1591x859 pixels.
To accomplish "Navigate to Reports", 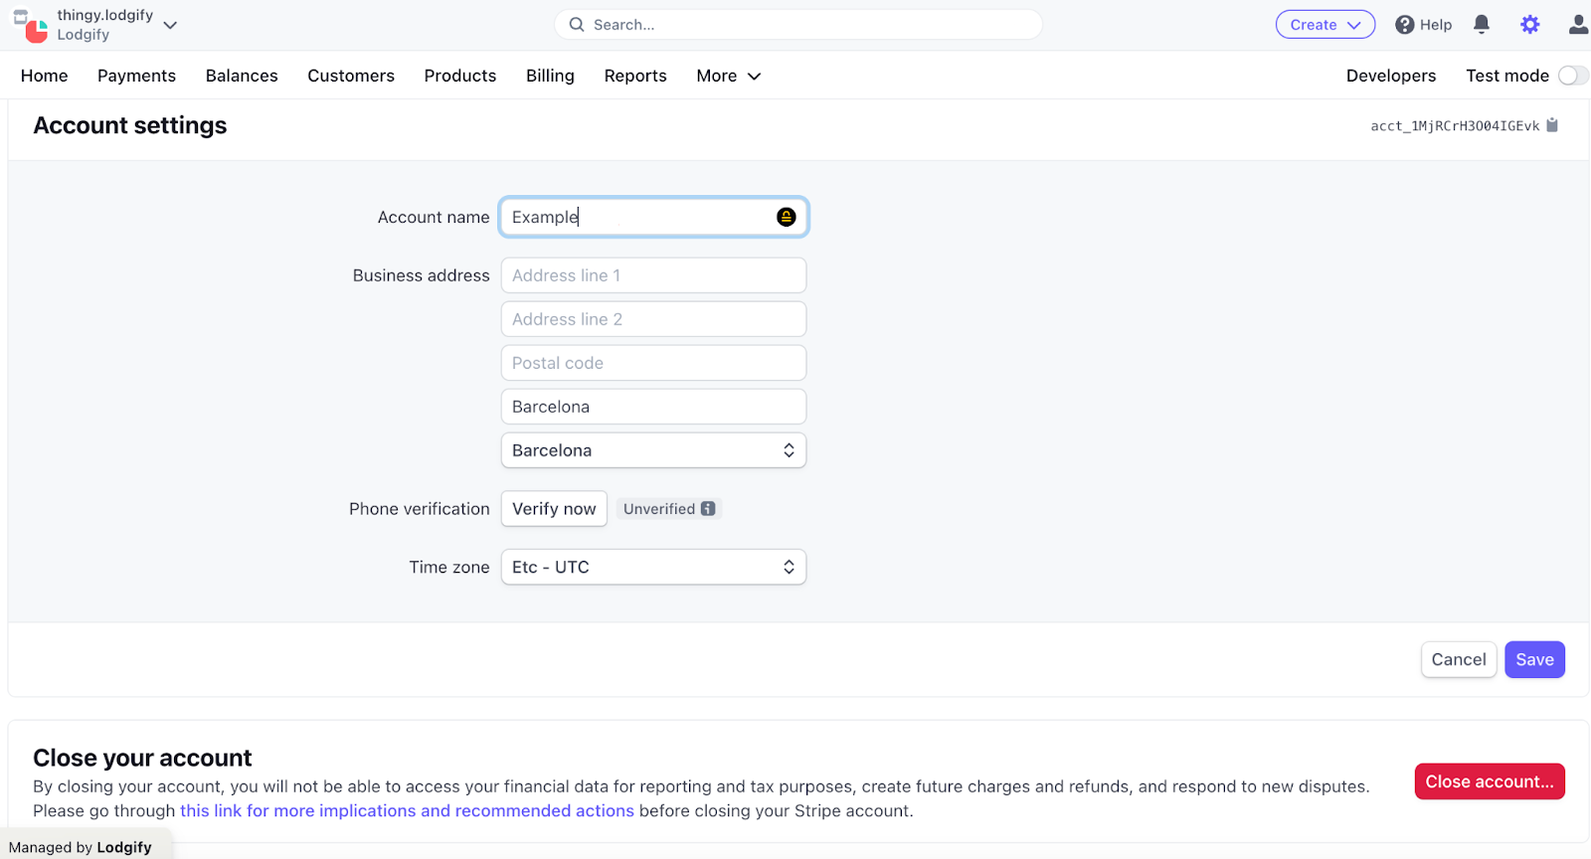I will pyautogui.click(x=635, y=76).
